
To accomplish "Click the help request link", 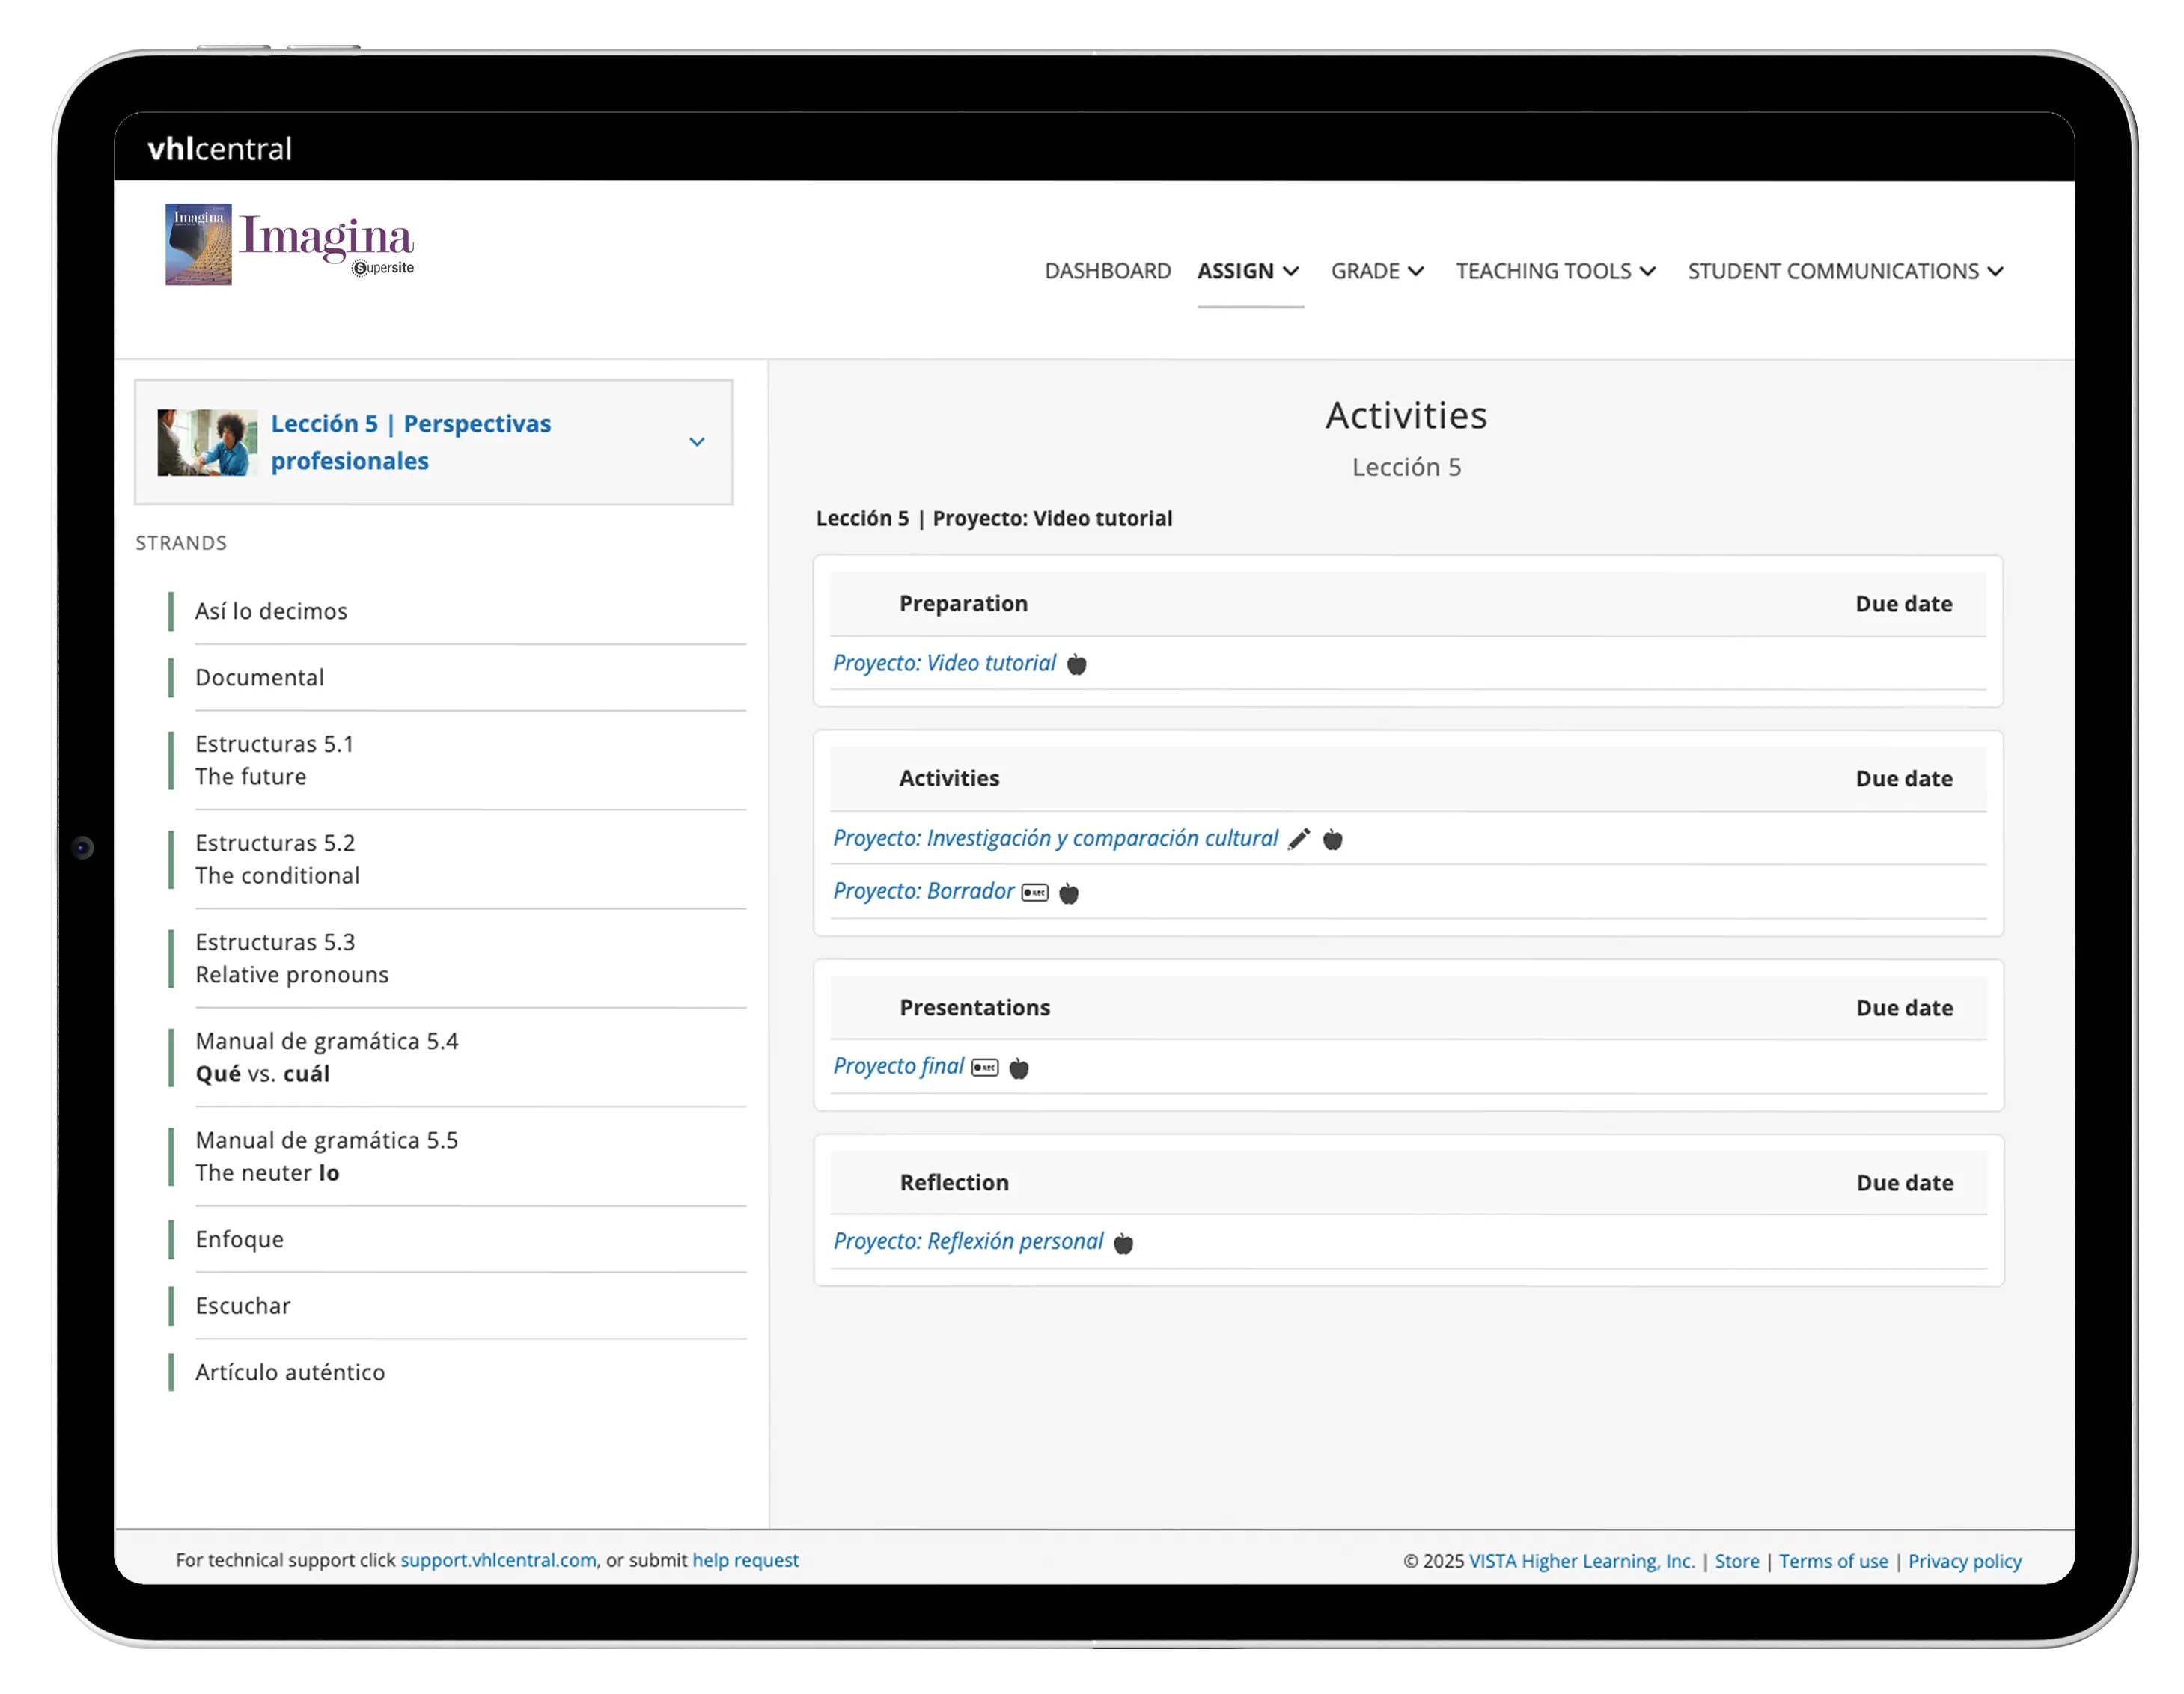I will click(x=745, y=1560).
